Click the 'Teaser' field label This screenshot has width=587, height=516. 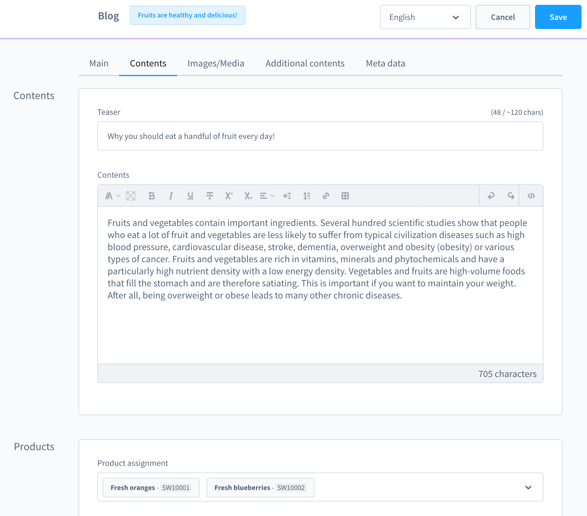coord(109,112)
